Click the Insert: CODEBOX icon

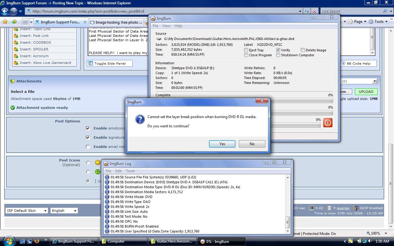[x=16, y=42]
